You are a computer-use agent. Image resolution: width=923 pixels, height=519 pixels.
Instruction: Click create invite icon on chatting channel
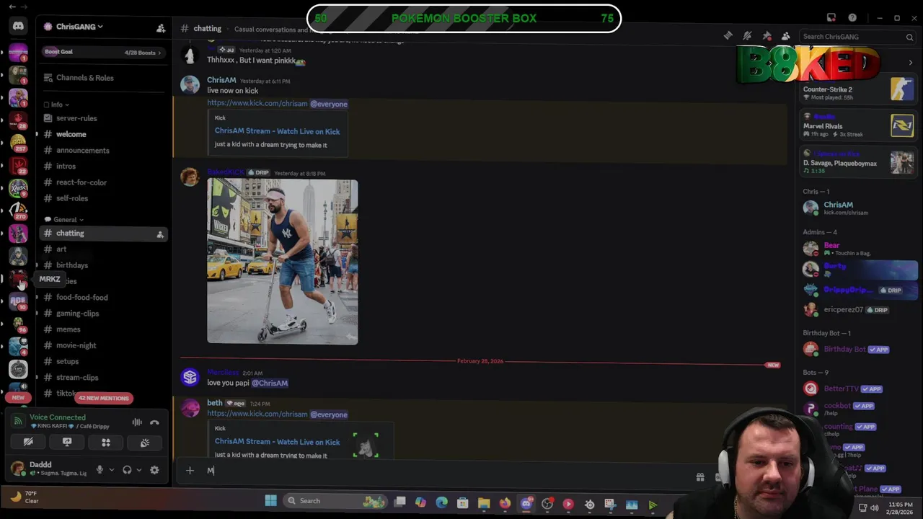(160, 234)
